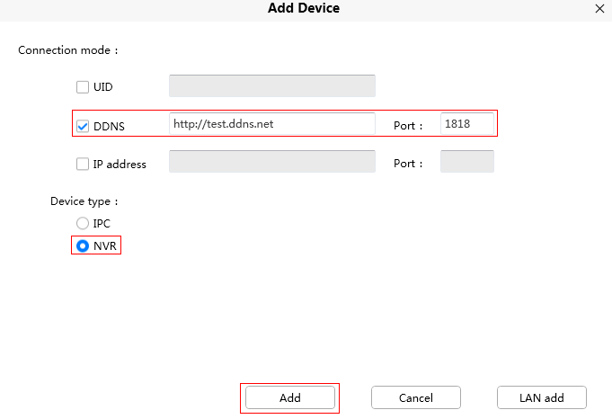The image size is (612, 419).
Task: Tick the IP address checkbox
Action: (x=83, y=164)
